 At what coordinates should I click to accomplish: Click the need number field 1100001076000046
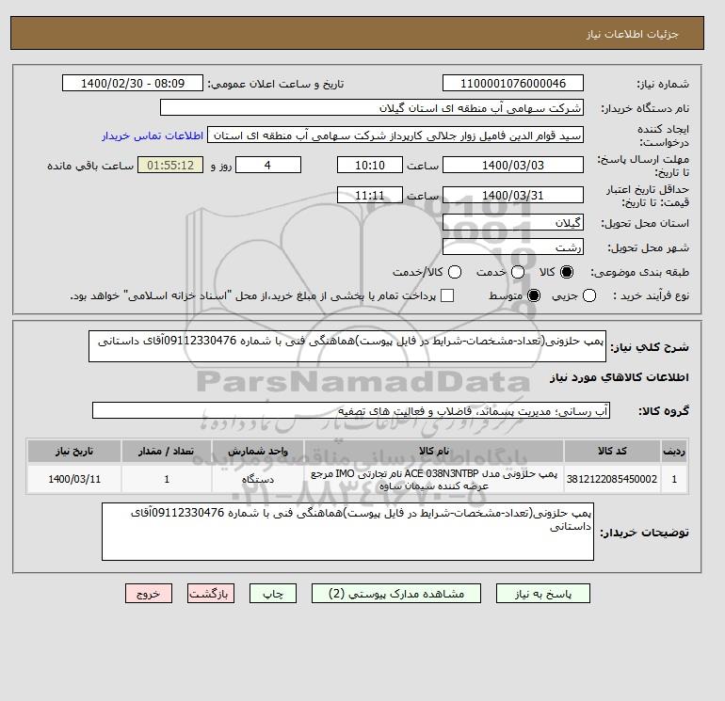pyautogui.click(x=513, y=83)
